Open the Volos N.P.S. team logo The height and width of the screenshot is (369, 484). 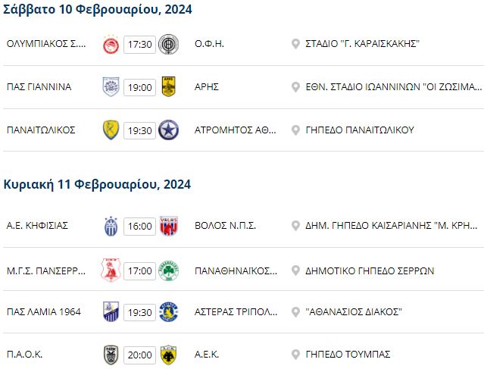coord(169,227)
